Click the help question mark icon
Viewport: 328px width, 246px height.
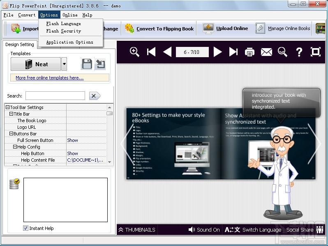[x=299, y=52]
